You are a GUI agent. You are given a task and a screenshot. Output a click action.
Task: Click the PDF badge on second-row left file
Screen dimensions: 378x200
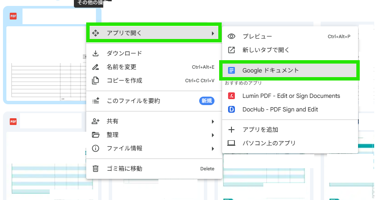click(x=13, y=122)
